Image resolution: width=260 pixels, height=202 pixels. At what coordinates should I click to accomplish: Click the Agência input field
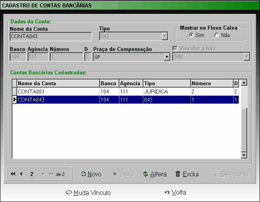[38, 57]
